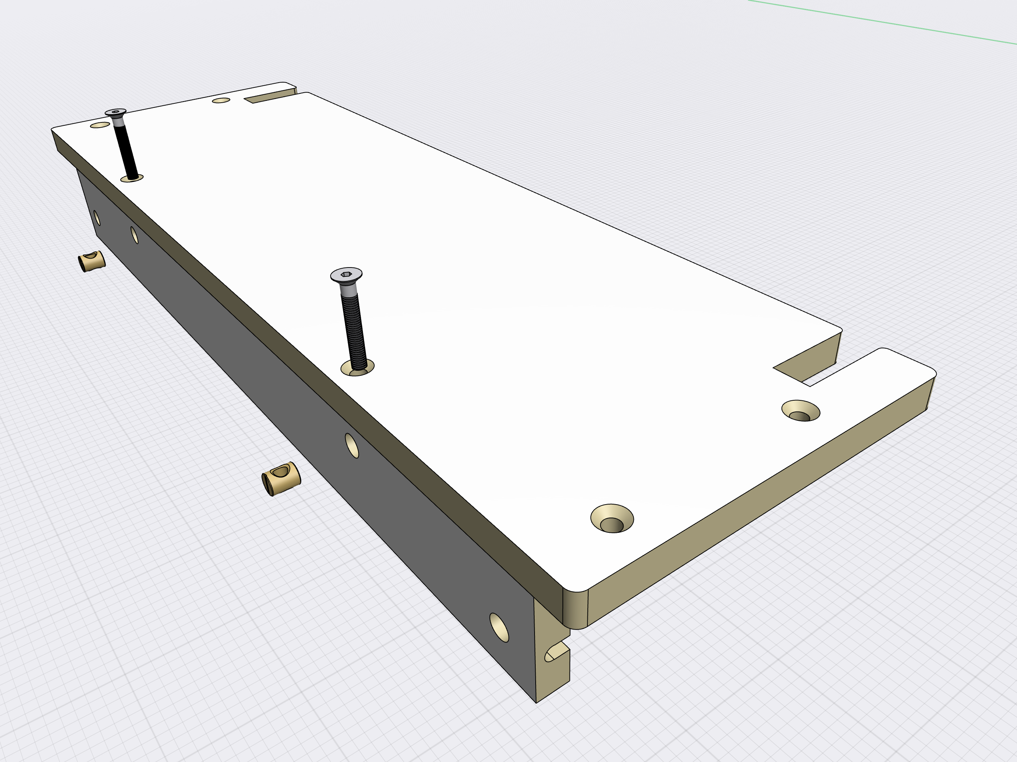Click the white top face of the board
The height and width of the screenshot is (762, 1017).
[x=506, y=299]
